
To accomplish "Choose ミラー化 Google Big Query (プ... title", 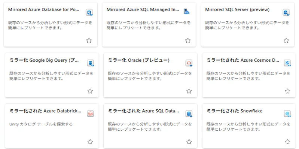I will [44, 60].
